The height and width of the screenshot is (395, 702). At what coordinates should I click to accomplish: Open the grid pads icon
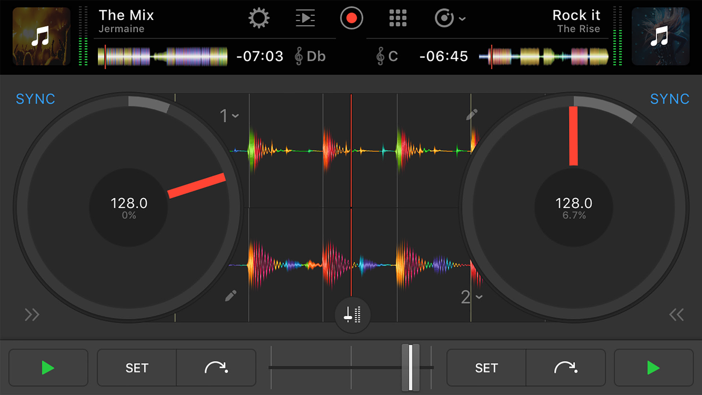point(398,18)
